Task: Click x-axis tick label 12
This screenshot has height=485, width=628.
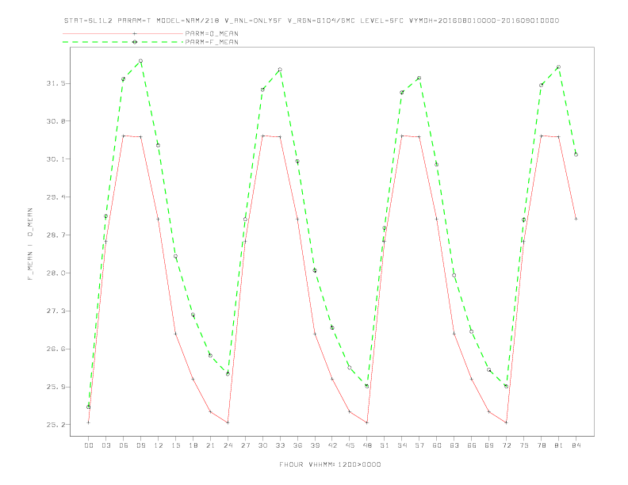Action: click(159, 445)
